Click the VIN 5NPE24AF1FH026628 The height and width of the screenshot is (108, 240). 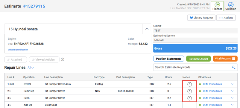tap(29, 44)
